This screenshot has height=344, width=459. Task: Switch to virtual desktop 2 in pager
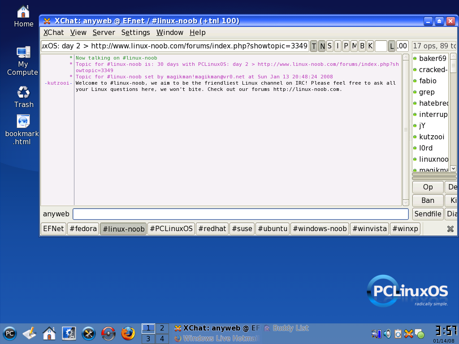coord(162,328)
